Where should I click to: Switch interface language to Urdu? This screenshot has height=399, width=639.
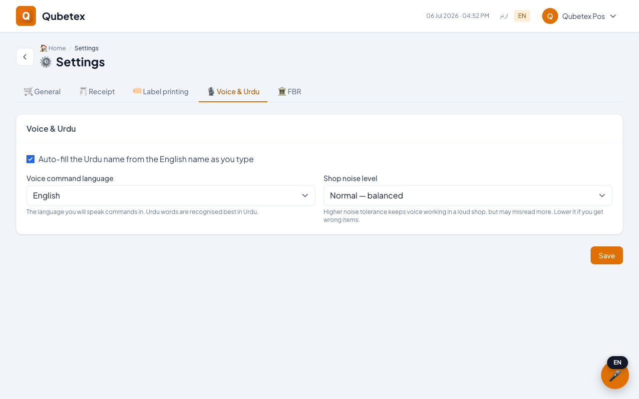(504, 16)
